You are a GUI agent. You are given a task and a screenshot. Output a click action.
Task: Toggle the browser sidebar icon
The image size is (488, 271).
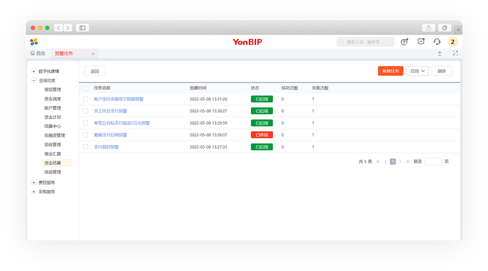82,28
